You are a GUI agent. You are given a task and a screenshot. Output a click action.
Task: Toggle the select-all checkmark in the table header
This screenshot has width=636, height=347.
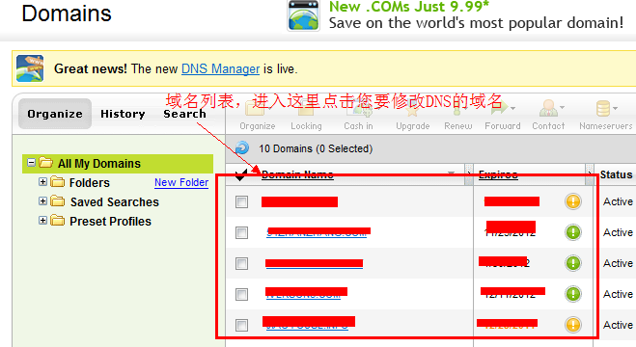[x=241, y=174]
